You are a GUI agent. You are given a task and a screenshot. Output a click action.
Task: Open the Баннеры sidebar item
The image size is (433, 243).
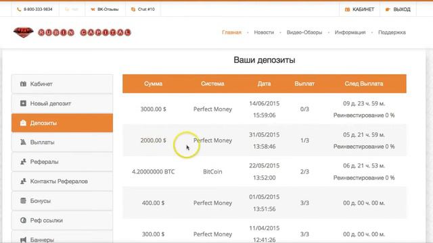[62, 238]
